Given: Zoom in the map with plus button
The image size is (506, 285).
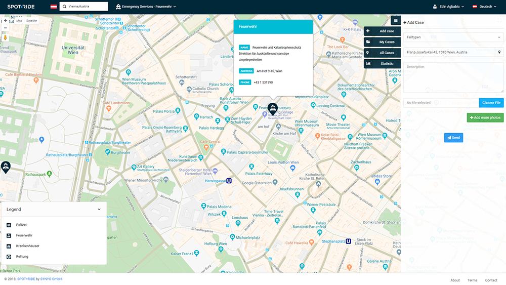Looking at the screenshot, I should pyautogui.click(x=6, y=21).
